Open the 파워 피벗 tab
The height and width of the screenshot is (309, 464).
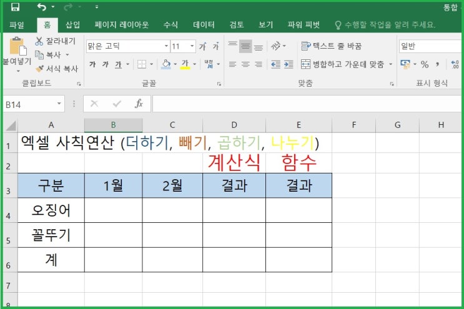(x=304, y=25)
